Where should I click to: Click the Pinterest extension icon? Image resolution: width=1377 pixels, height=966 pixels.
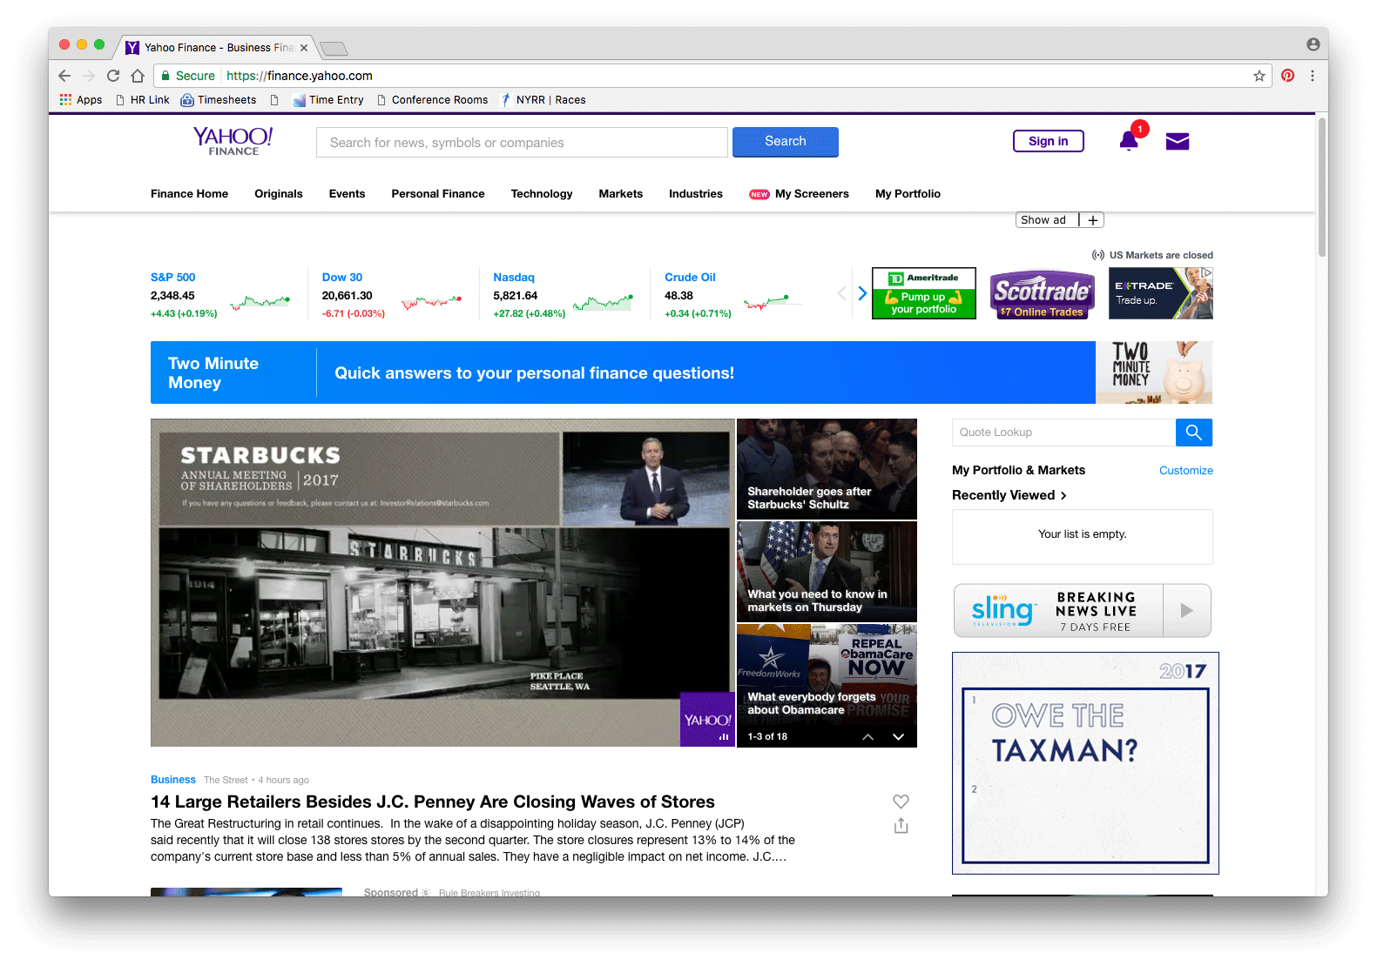click(x=1287, y=76)
